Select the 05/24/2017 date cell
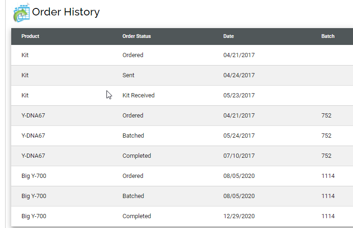 (239, 136)
